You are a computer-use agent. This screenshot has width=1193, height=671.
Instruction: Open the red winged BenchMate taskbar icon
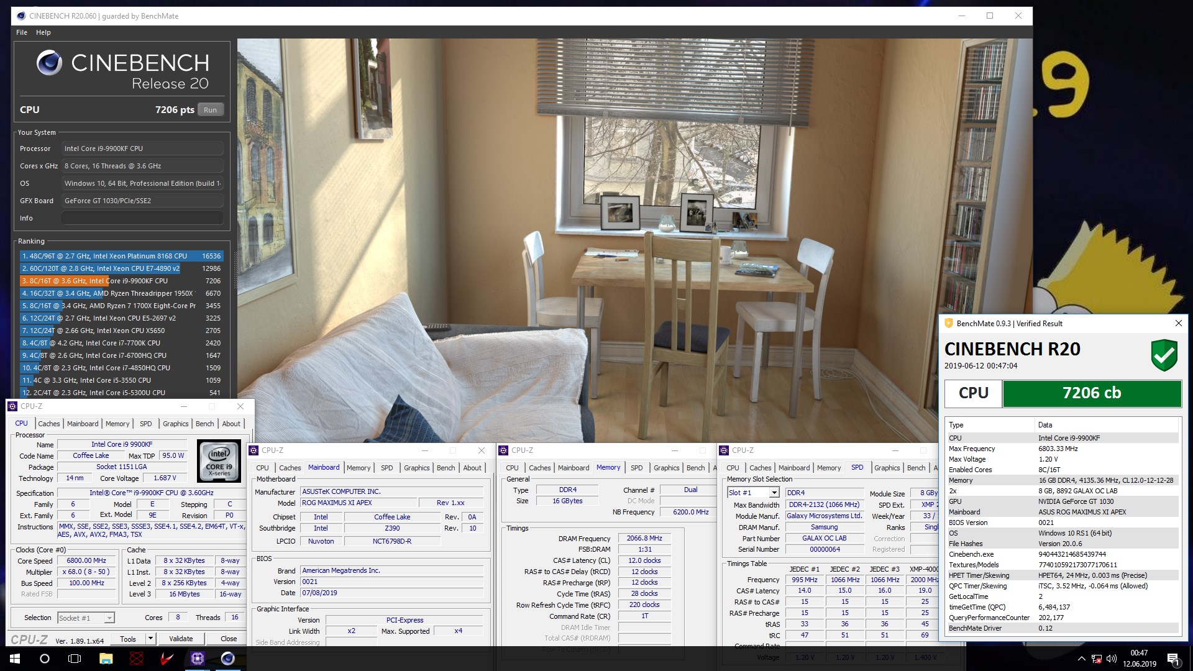pos(167,659)
